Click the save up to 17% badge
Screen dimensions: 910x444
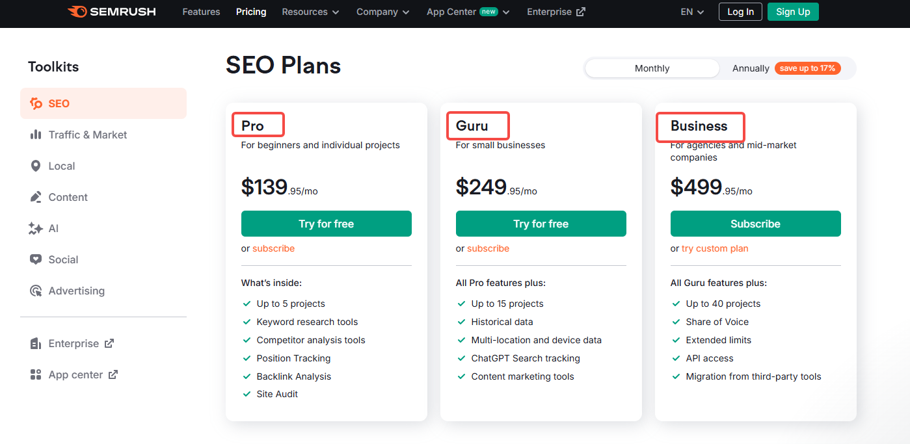pos(807,68)
